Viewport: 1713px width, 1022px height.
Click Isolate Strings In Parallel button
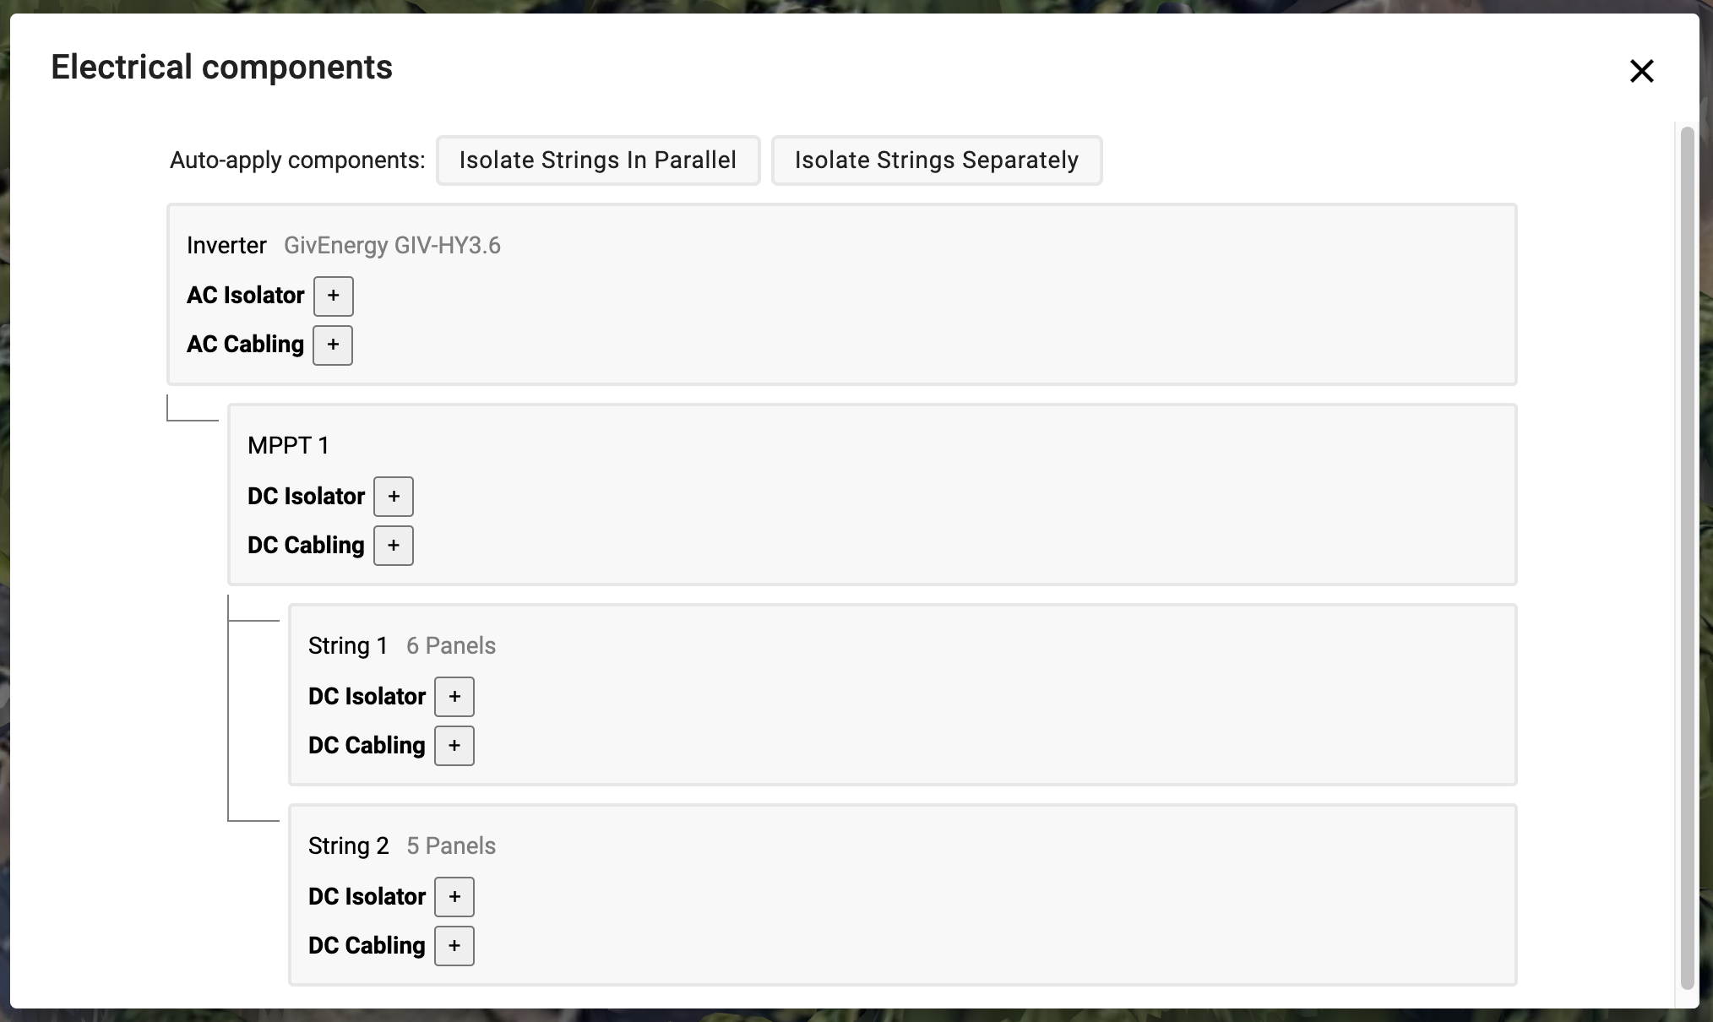[x=598, y=160]
